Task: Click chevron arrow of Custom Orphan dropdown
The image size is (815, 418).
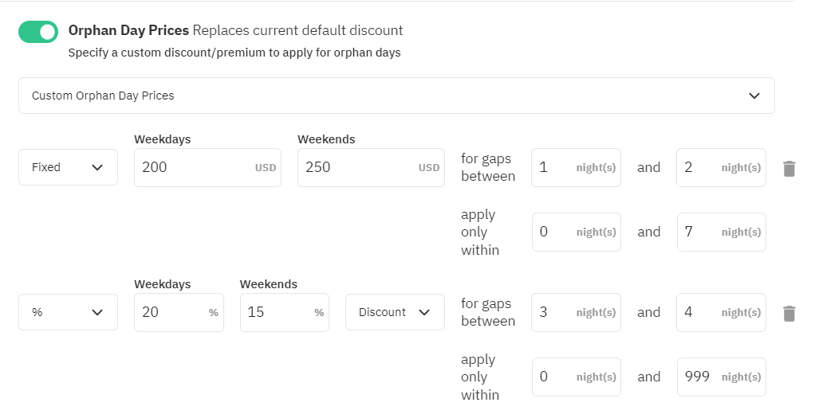Action: (754, 96)
